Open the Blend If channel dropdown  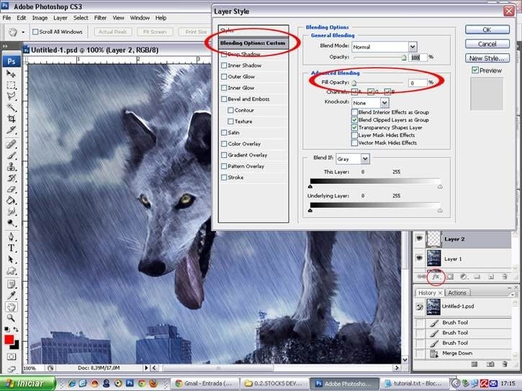[x=365, y=159]
